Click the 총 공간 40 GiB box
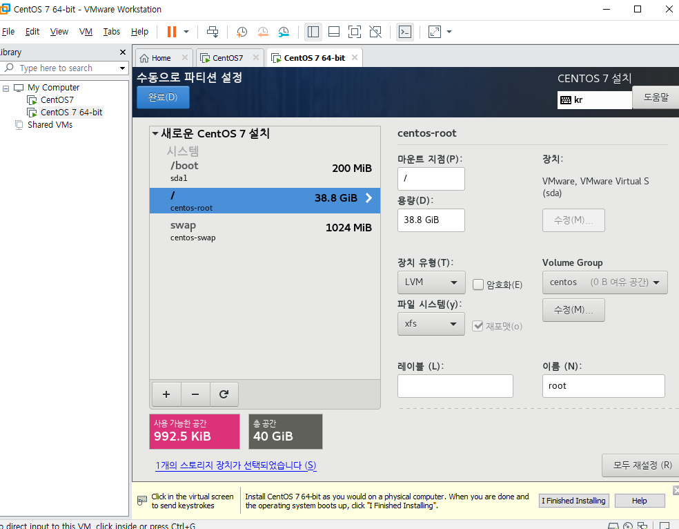The height and width of the screenshot is (529, 679). pyautogui.click(x=286, y=432)
